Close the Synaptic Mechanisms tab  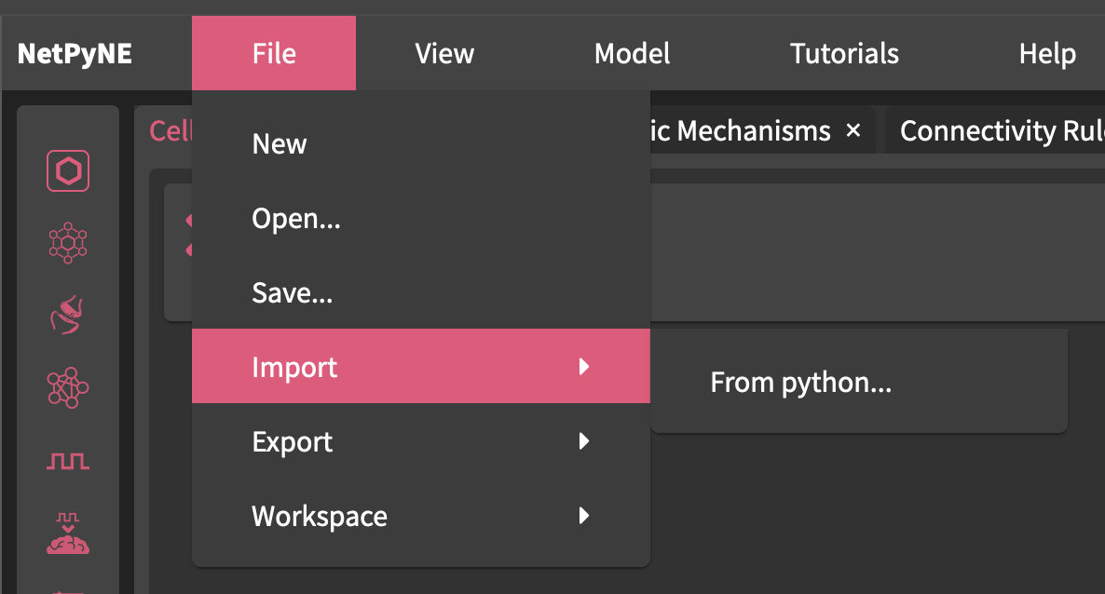(853, 131)
